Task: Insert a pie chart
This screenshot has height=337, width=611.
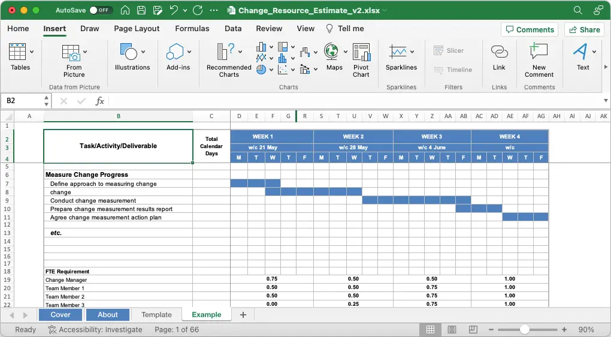Action: [261, 70]
